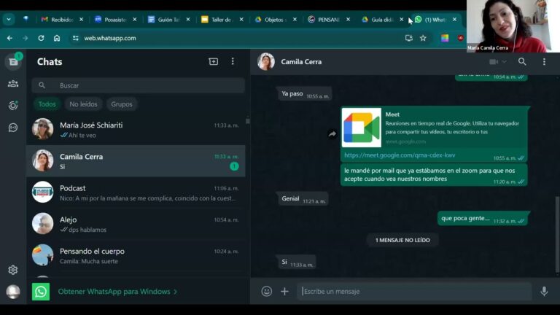Open the new chat icon
Screen dimensions: 560x315
(x=213, y=62)
